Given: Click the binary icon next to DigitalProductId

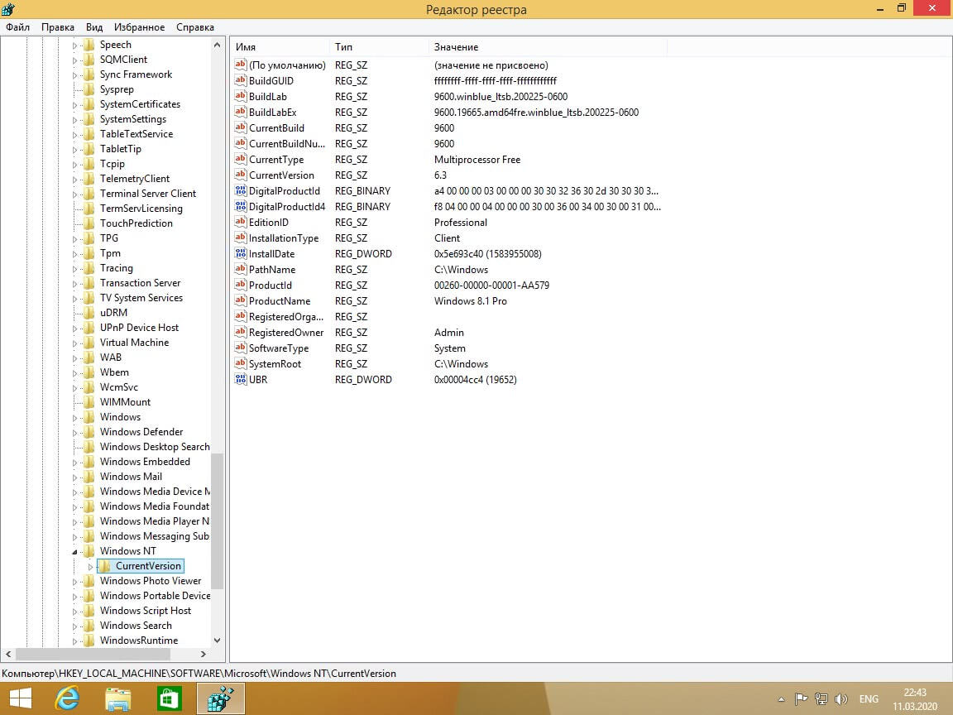Looking at the screenshot, I should 241,191.
